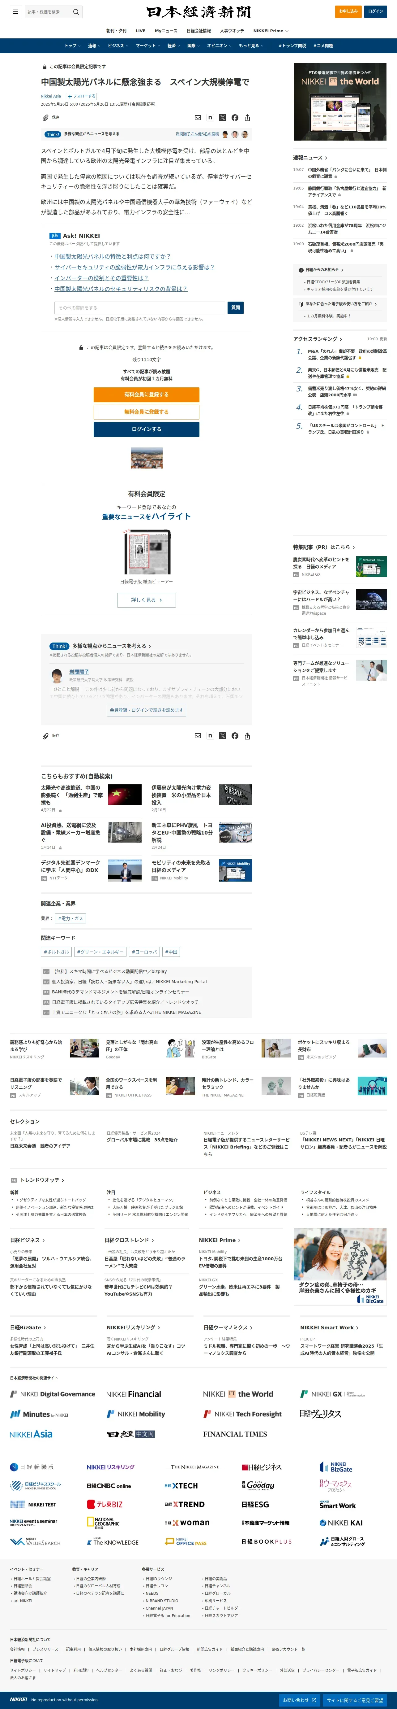Screen dimensions: 397x1709
Task: Select the #トランプ関税 topic tab
Action: point(292,46)
